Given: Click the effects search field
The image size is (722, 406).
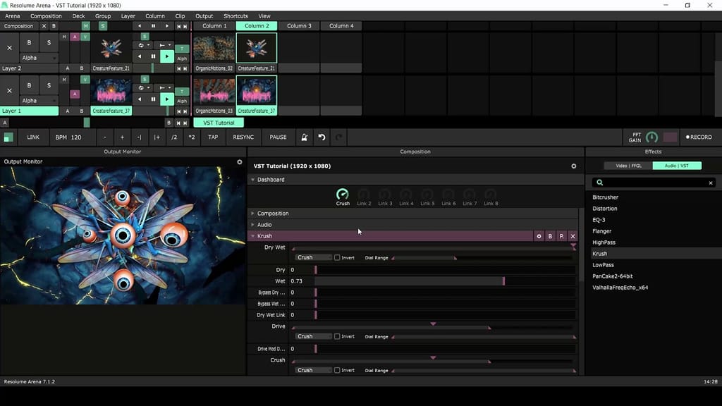Looking at the screenshot, I should coord(649,182).
